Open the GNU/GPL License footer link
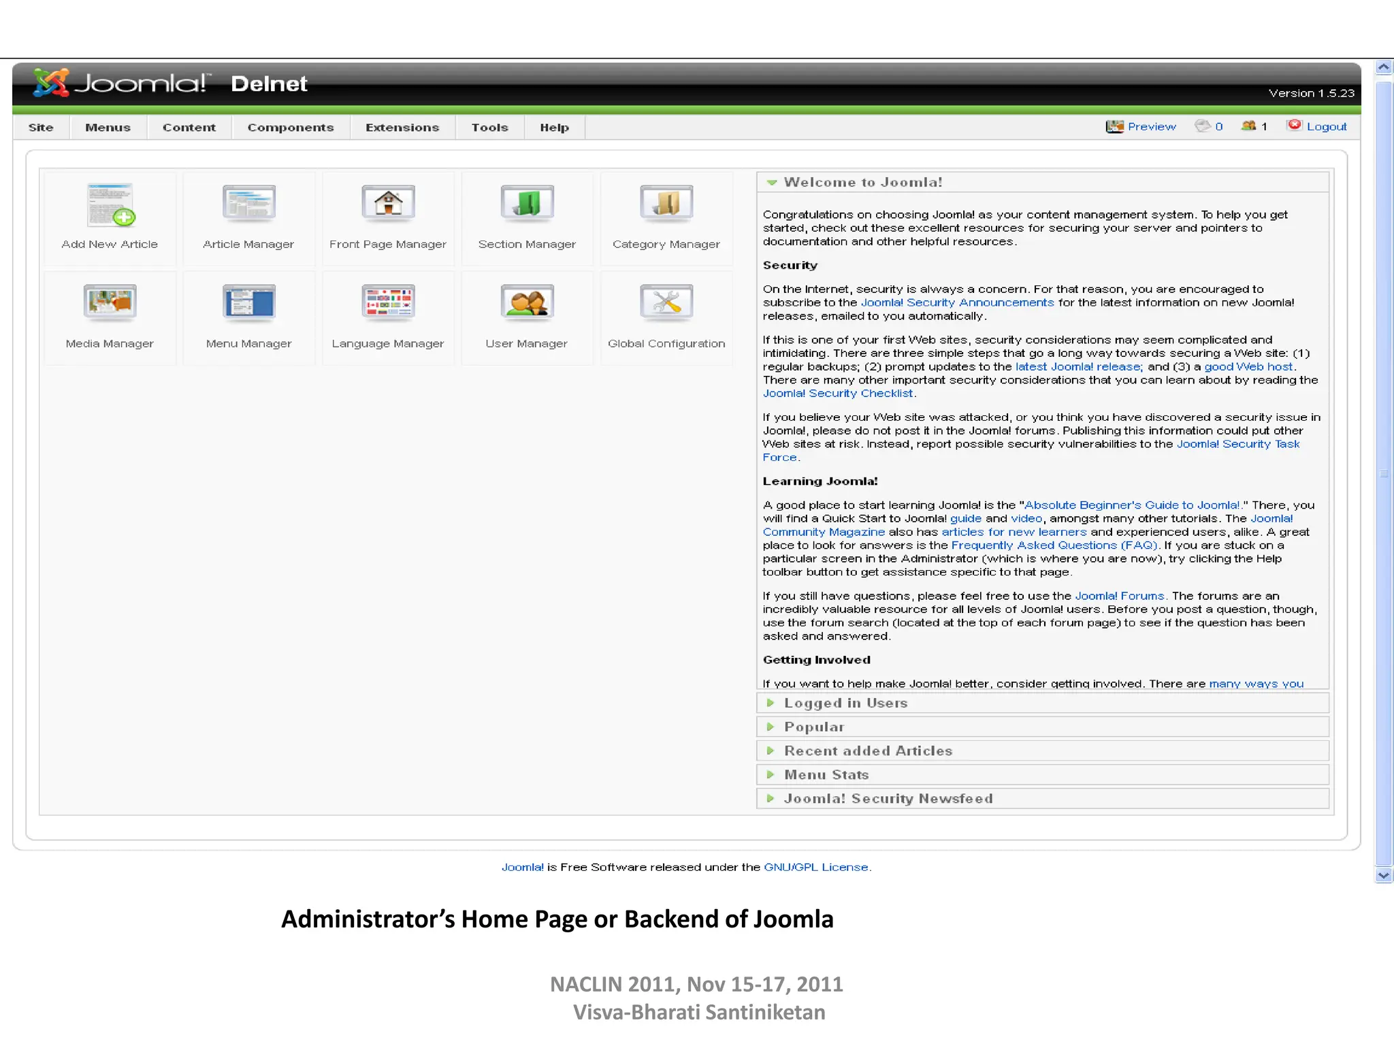Screen dimensions: 1394x1046 coord(816,867)
